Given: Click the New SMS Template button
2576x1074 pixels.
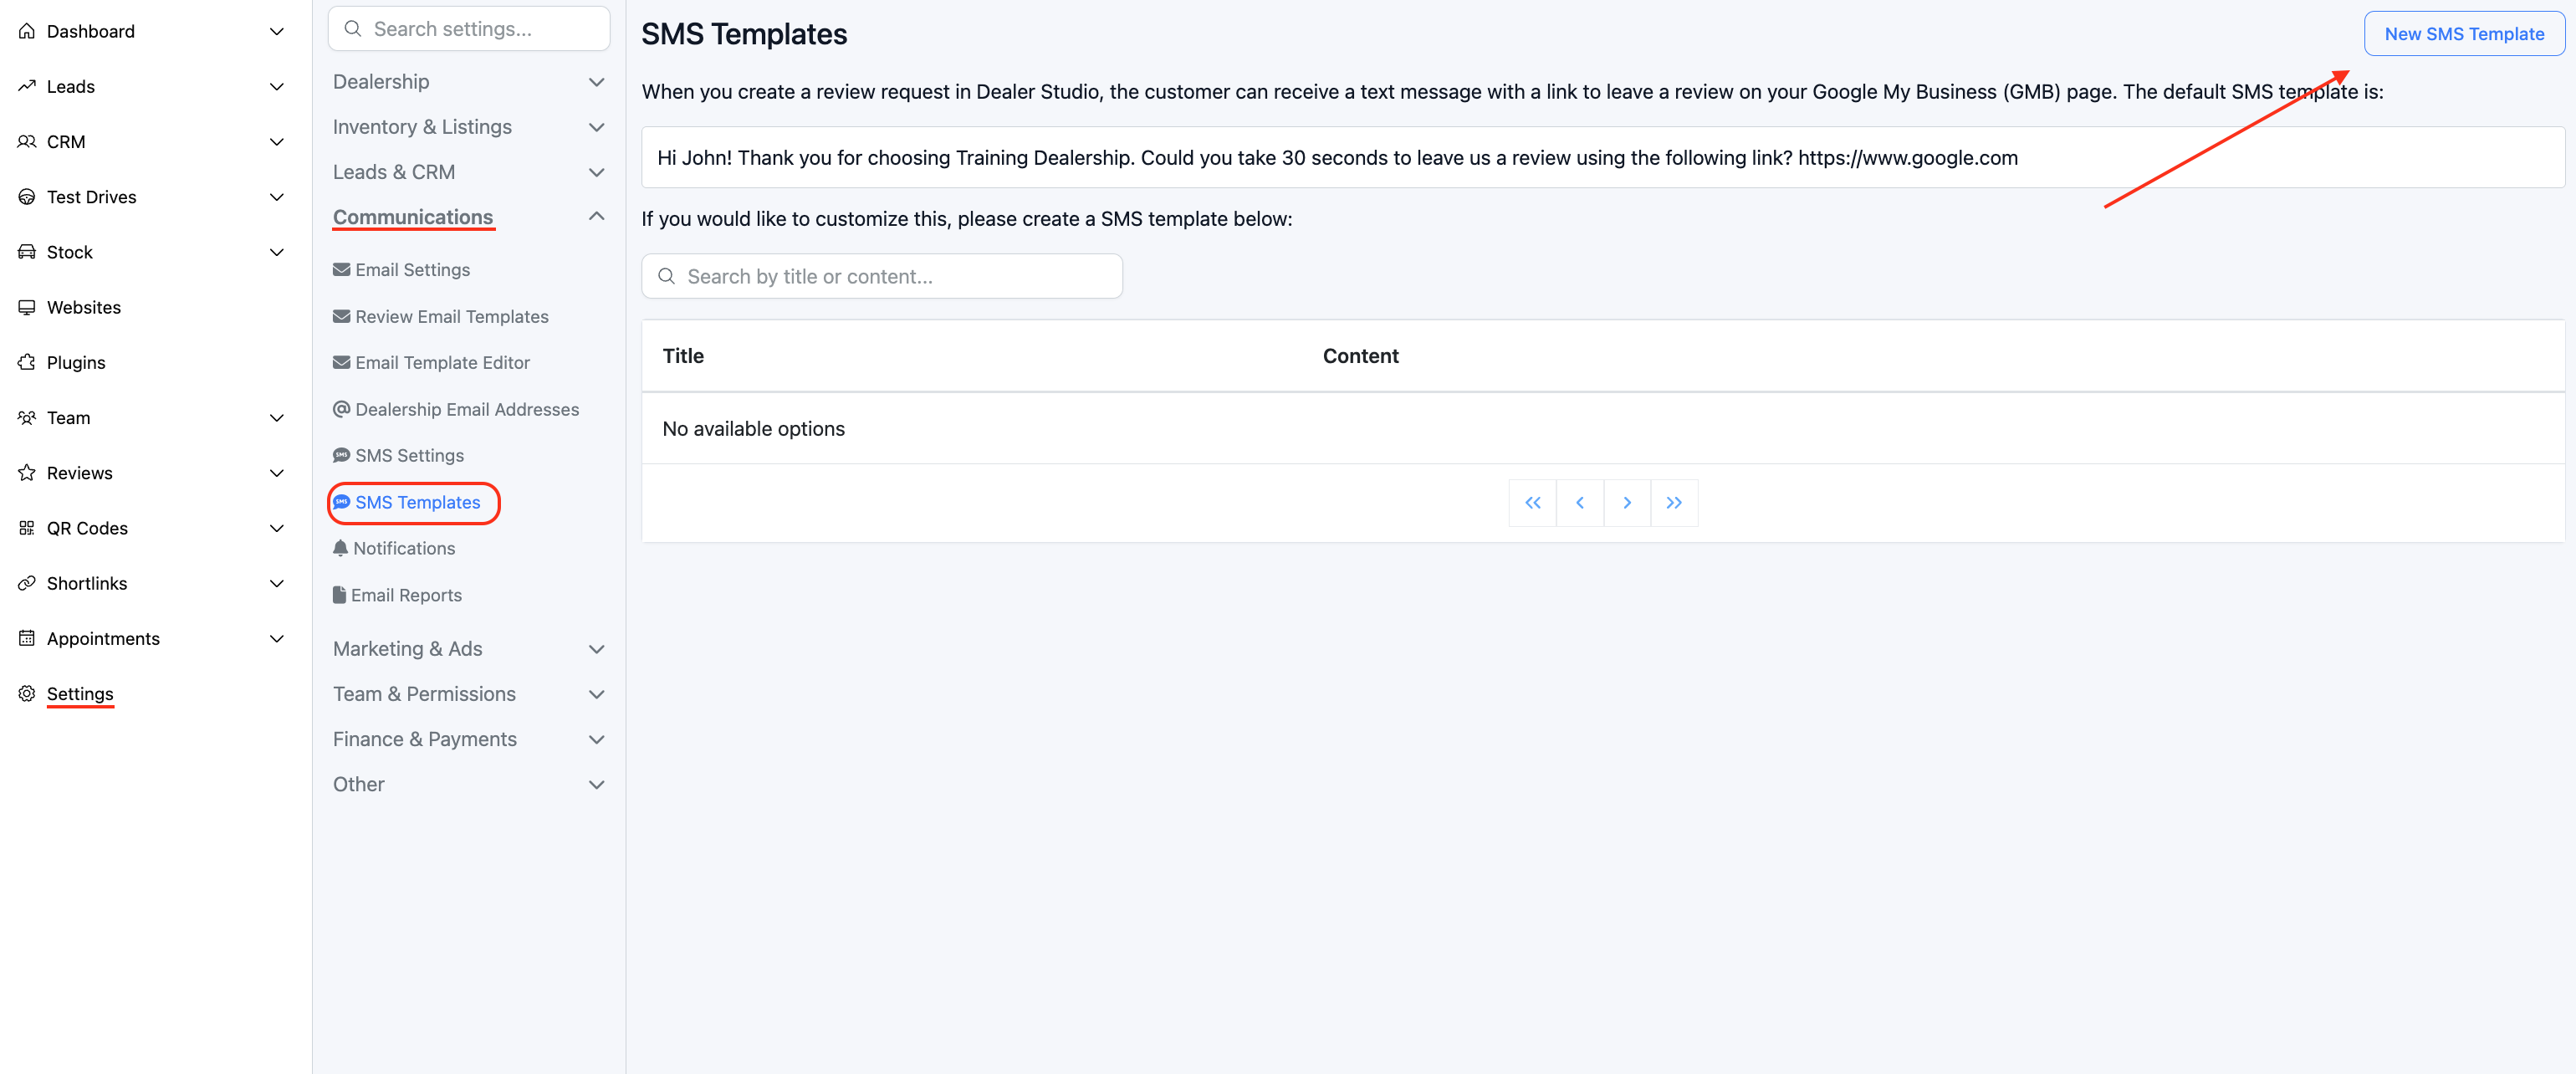Looking at the screenshot, I should [2463, 34].
